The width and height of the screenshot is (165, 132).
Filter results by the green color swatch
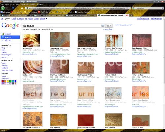pyautogui.click(x=10, y=81)
